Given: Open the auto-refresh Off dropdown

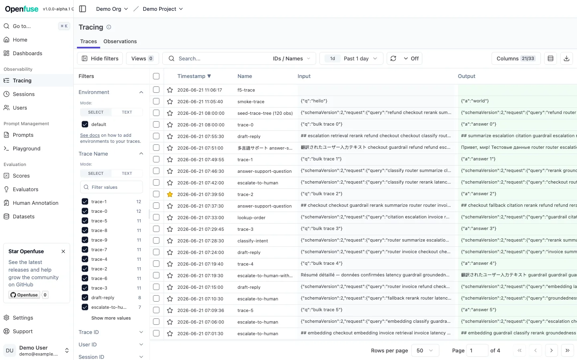Looking at the screenshot, I should [411, 58].
